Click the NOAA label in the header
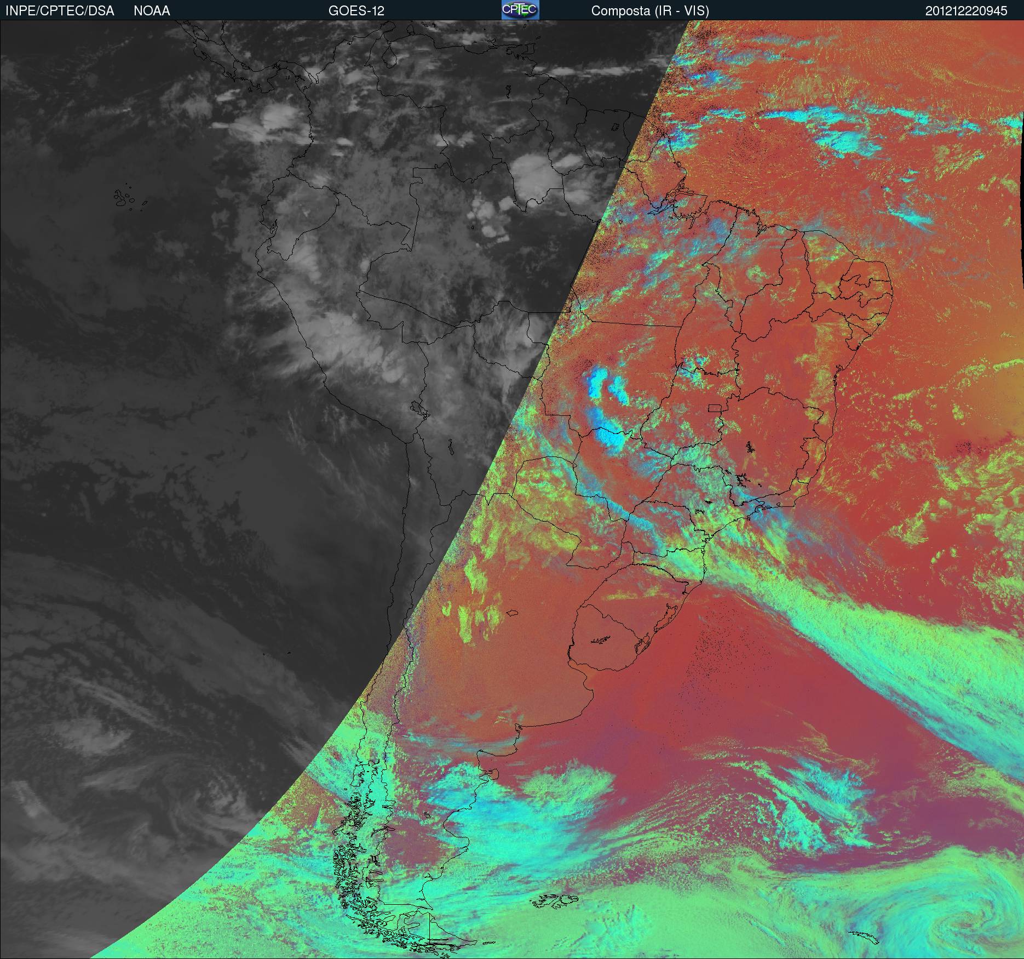 pos(152,11)
